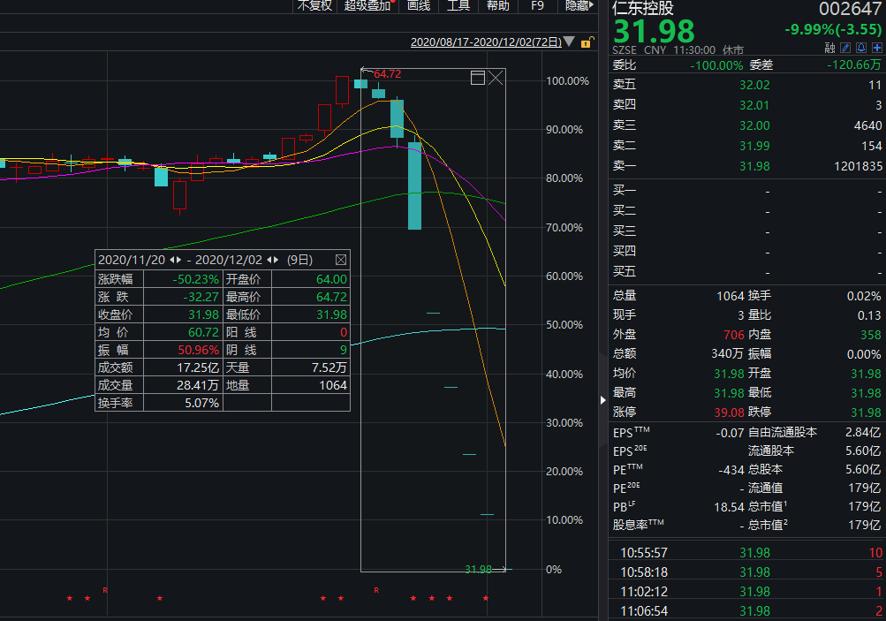Move start date 2020/11/20 later with right arrow
This screenshot has width=886, height=621.
coord(179,260)
